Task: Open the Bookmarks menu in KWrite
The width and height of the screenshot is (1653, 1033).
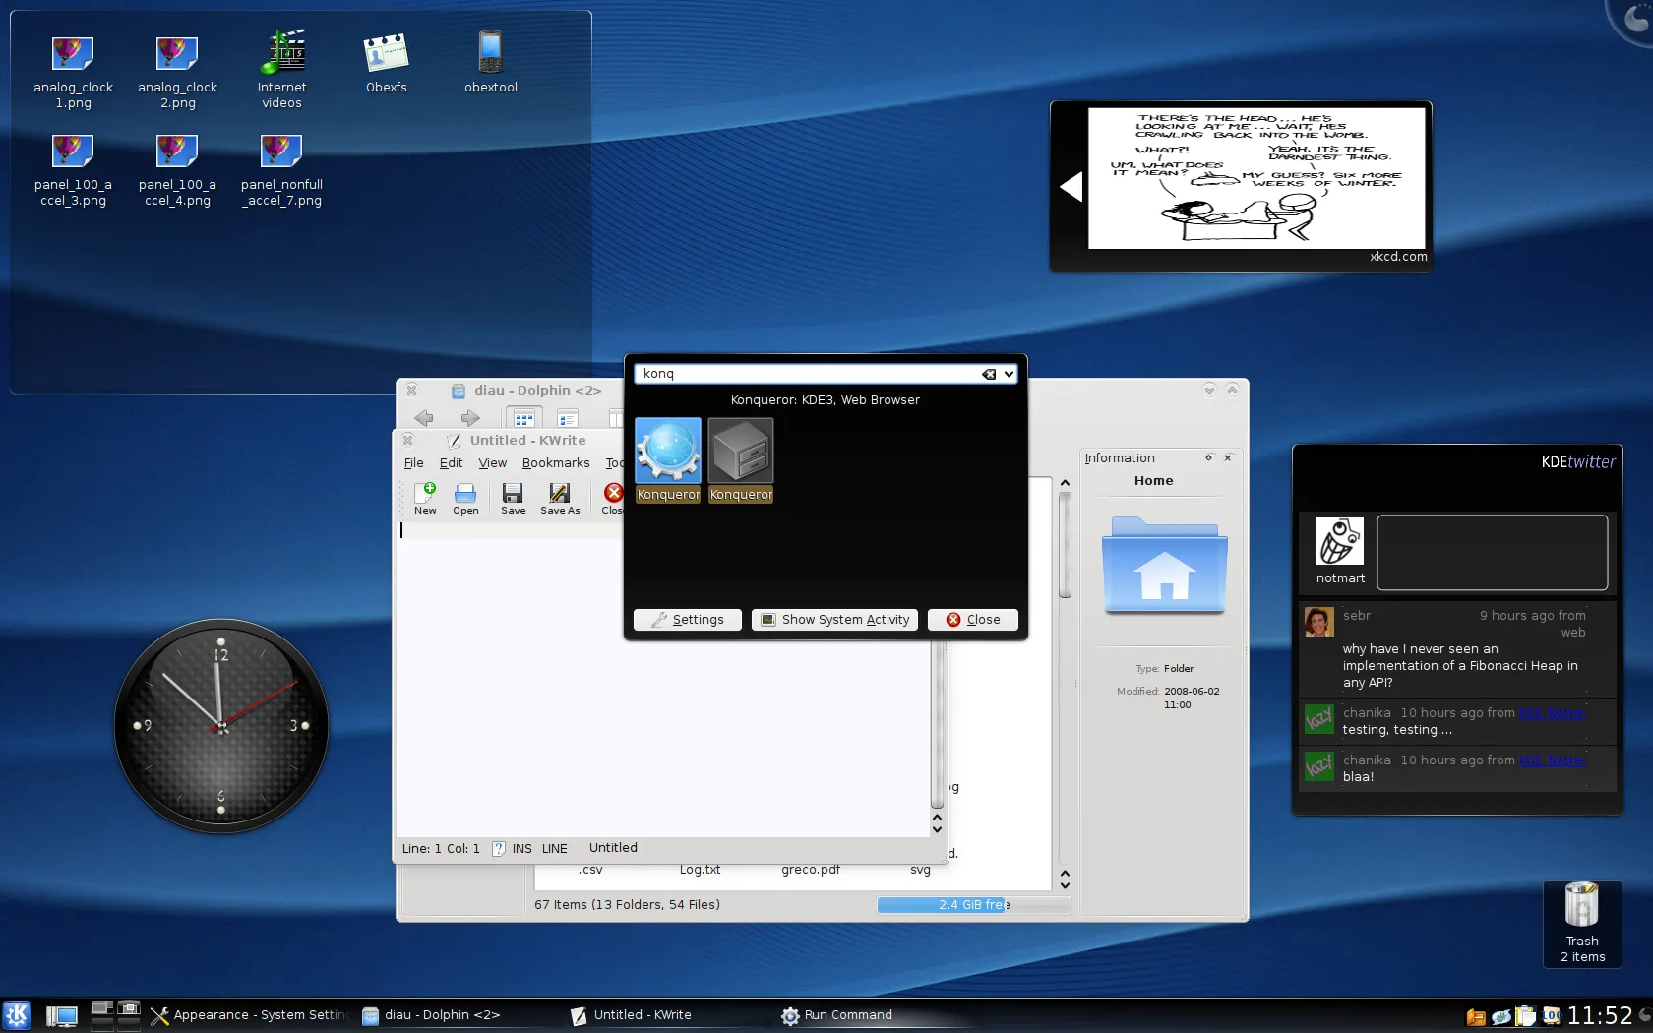Action: (555, 463)
